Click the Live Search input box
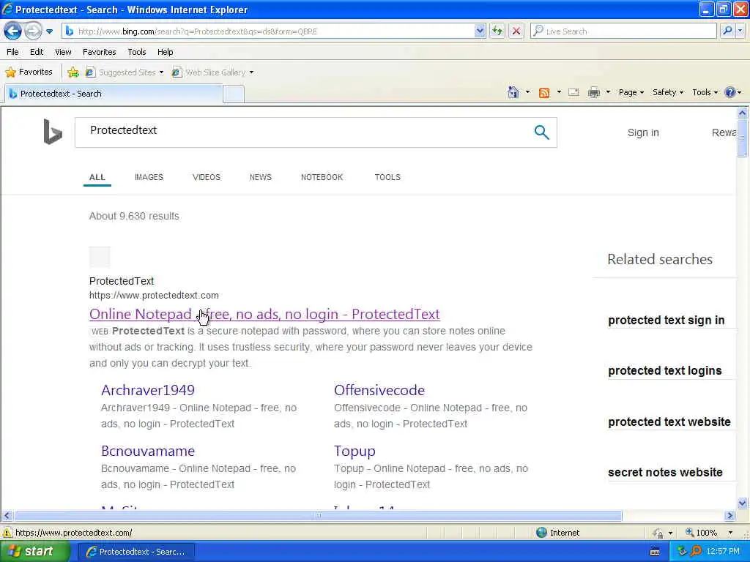This screenshot has width=750, height=562. [623, 31]
